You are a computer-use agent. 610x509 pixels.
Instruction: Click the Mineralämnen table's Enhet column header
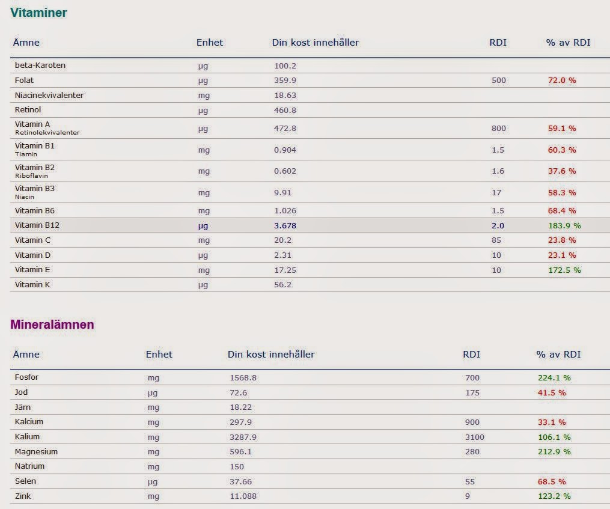pos(159,354)
